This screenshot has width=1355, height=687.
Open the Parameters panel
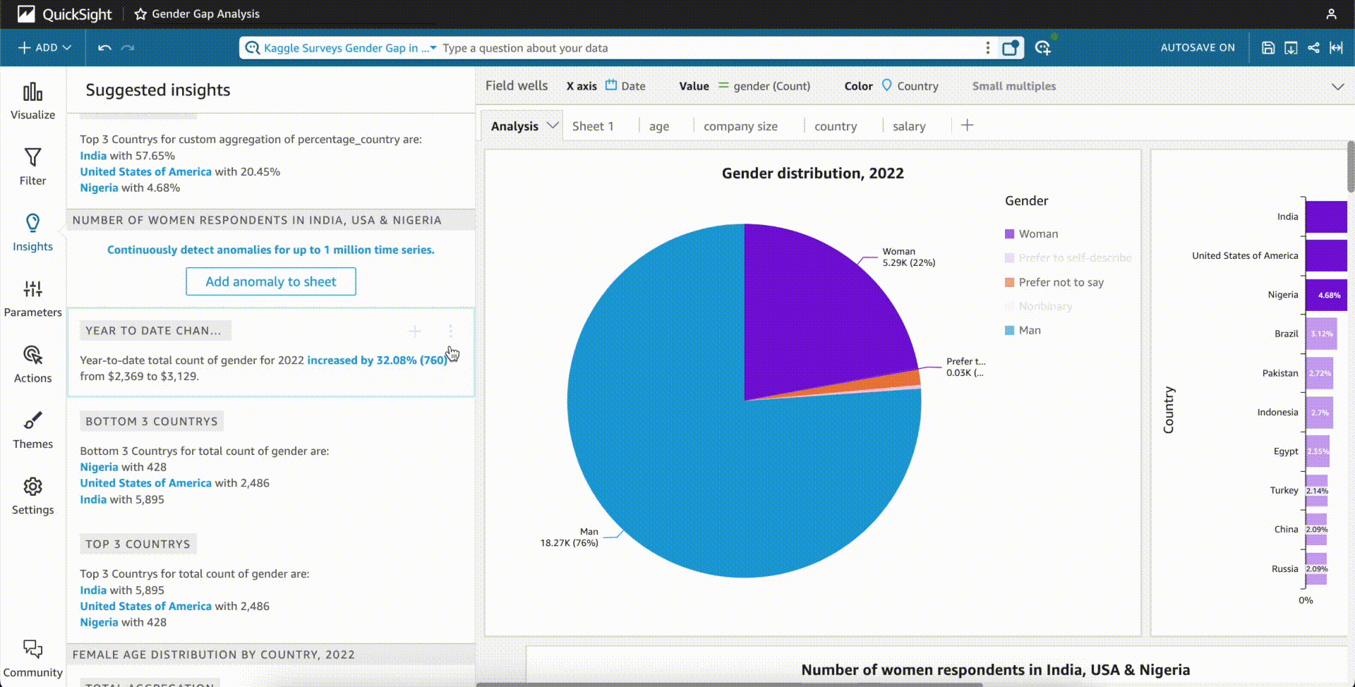(32, 298)
